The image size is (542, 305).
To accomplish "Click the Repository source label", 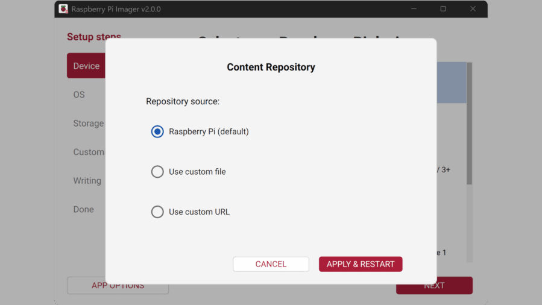I will pyautogui.click(x=183, y=101).
